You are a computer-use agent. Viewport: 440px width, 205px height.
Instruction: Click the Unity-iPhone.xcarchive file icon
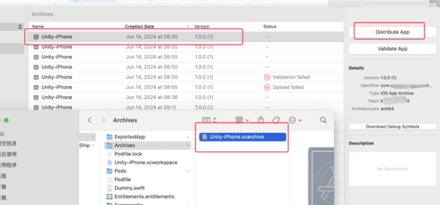(x=205, y=137)
